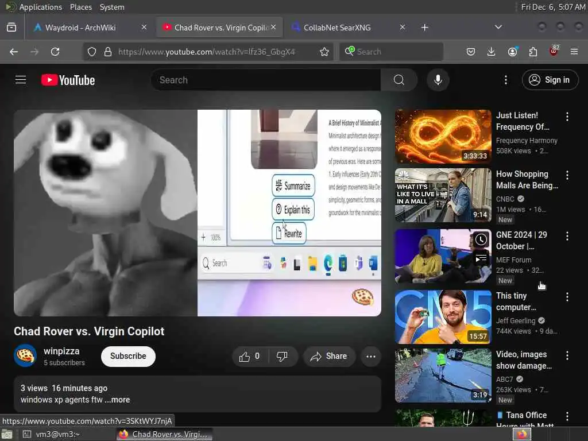Click the show desktop taskbar icon
588x441 pixels.
[x=7, y=434]
